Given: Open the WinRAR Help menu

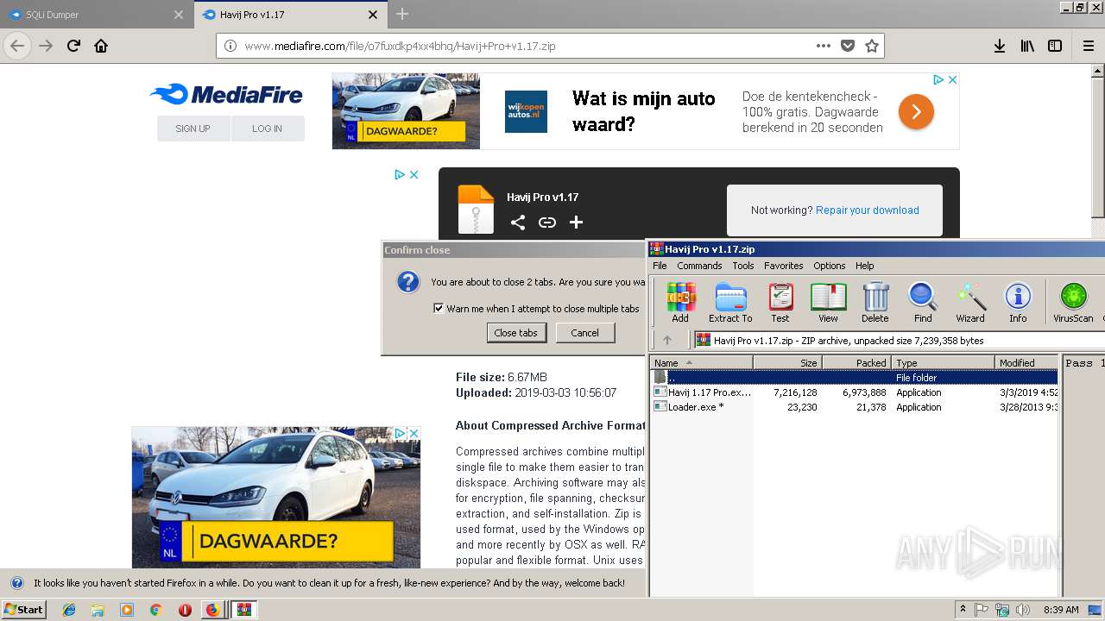Looking at the screenshot, I should tap(864, 266).
